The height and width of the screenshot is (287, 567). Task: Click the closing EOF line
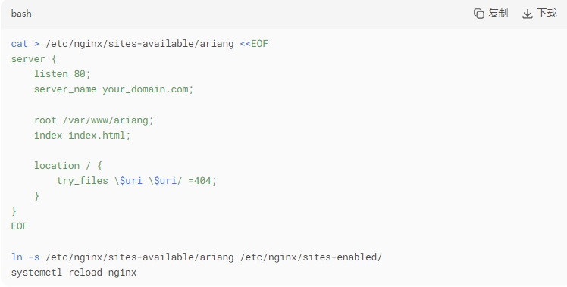coord(20,226)
